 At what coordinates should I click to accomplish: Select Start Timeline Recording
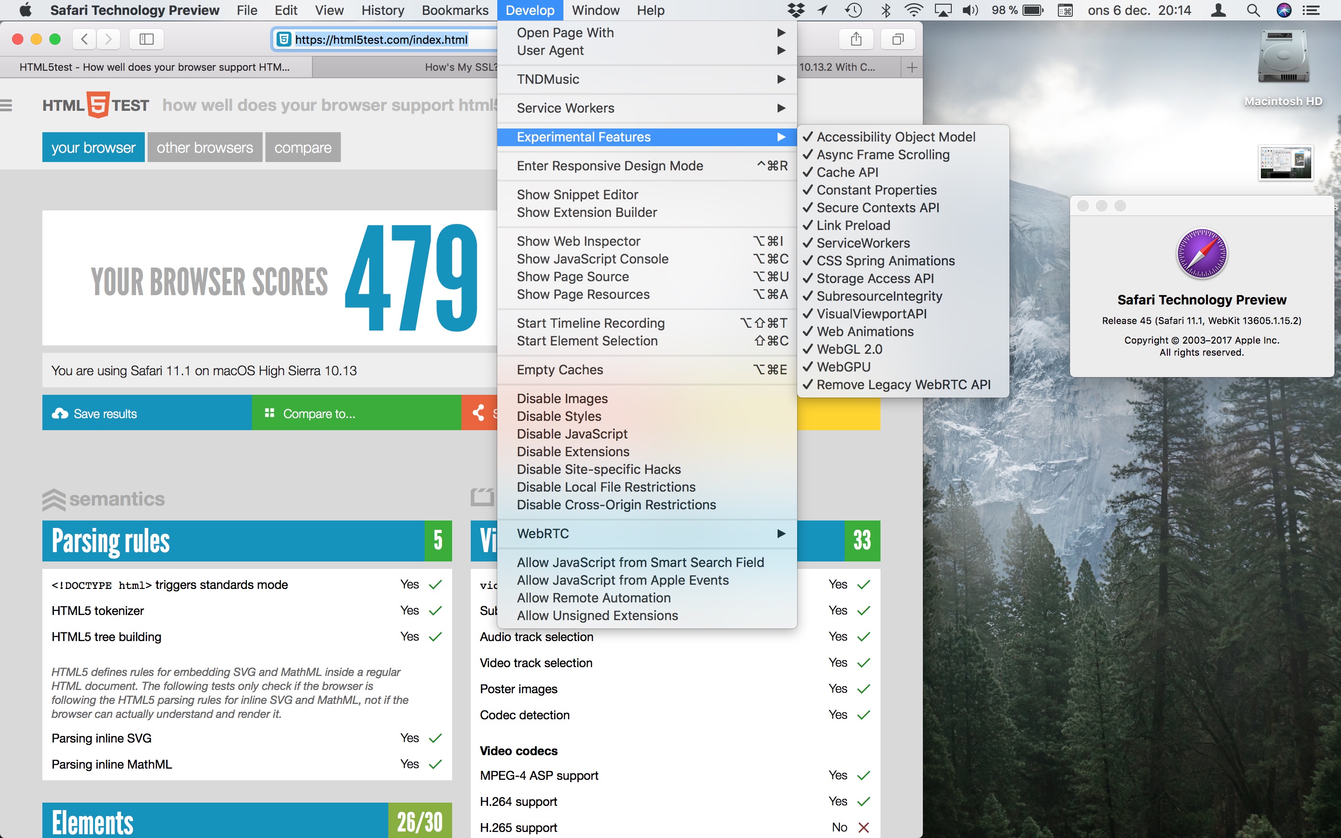(647, 323)
